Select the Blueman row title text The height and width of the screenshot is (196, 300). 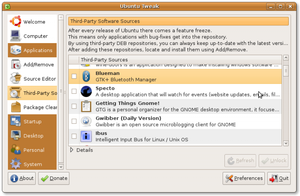107,73
